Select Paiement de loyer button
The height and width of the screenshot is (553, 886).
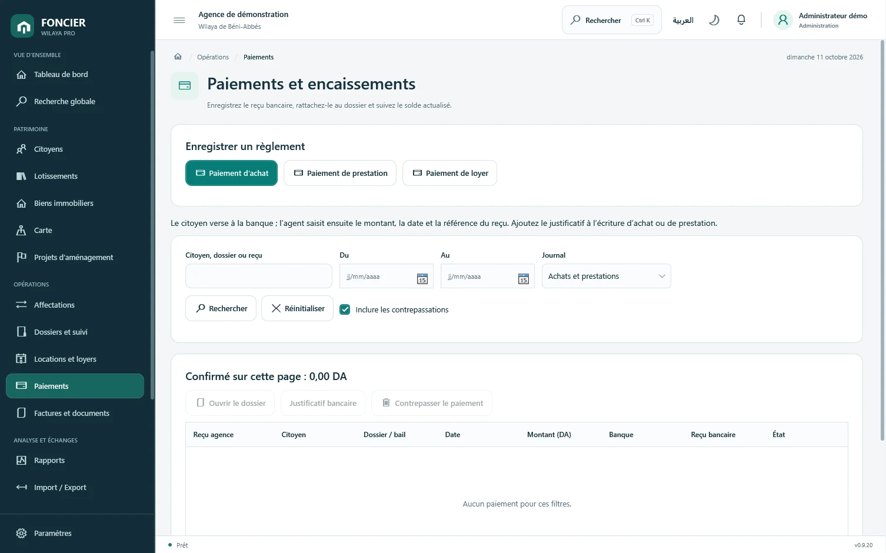[449, 173]
